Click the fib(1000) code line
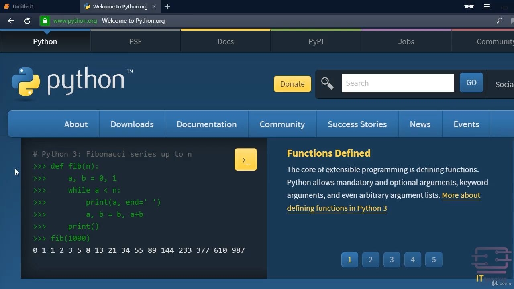The height and width of the screenshot is (289, 514). pyautogui.click(x=61, y=238)
